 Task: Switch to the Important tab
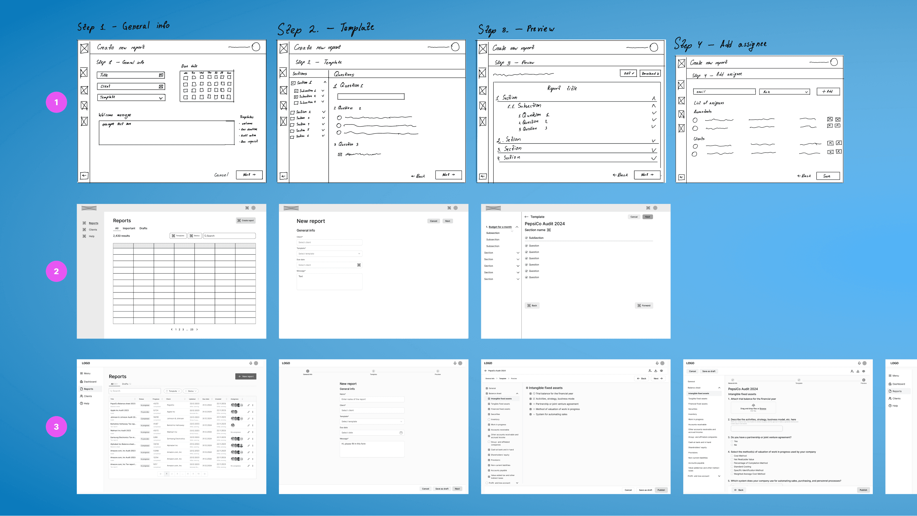click(129, 228)
